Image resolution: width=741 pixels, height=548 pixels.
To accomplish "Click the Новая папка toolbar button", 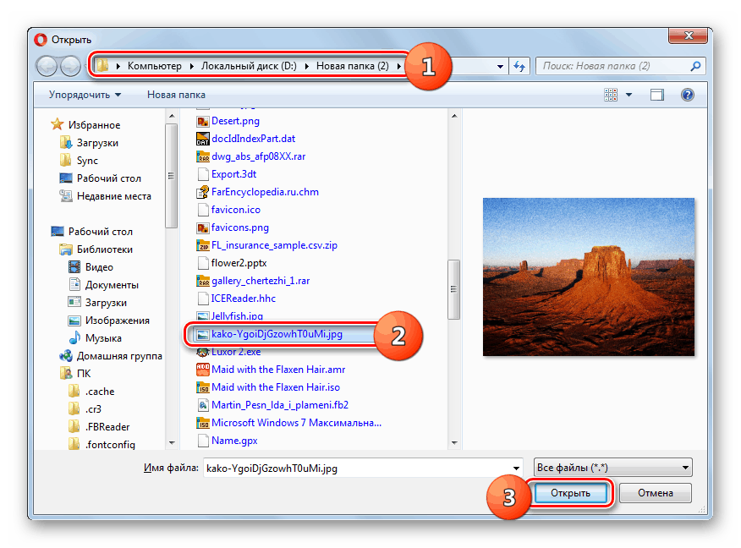I will point(176,95).
